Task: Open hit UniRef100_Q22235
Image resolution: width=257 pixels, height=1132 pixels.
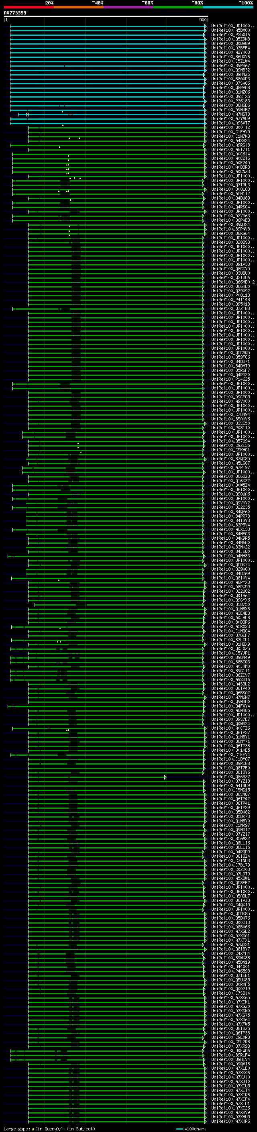Action: (x=230, y=507)
